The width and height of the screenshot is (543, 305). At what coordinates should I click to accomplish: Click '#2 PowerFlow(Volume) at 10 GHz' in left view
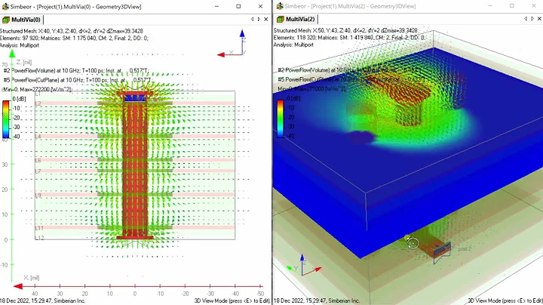(76, 71)
